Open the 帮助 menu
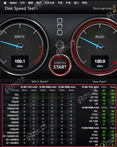Image resolution: width=117 pixels, height=147 pixels. click(x=84, y=3)
